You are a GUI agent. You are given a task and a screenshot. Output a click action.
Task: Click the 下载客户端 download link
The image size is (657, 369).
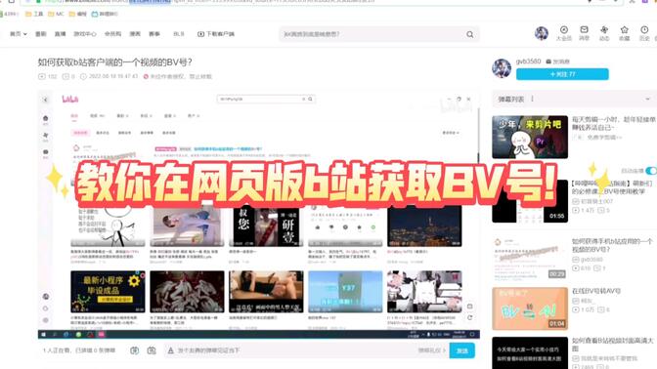[x=216, y=34]
